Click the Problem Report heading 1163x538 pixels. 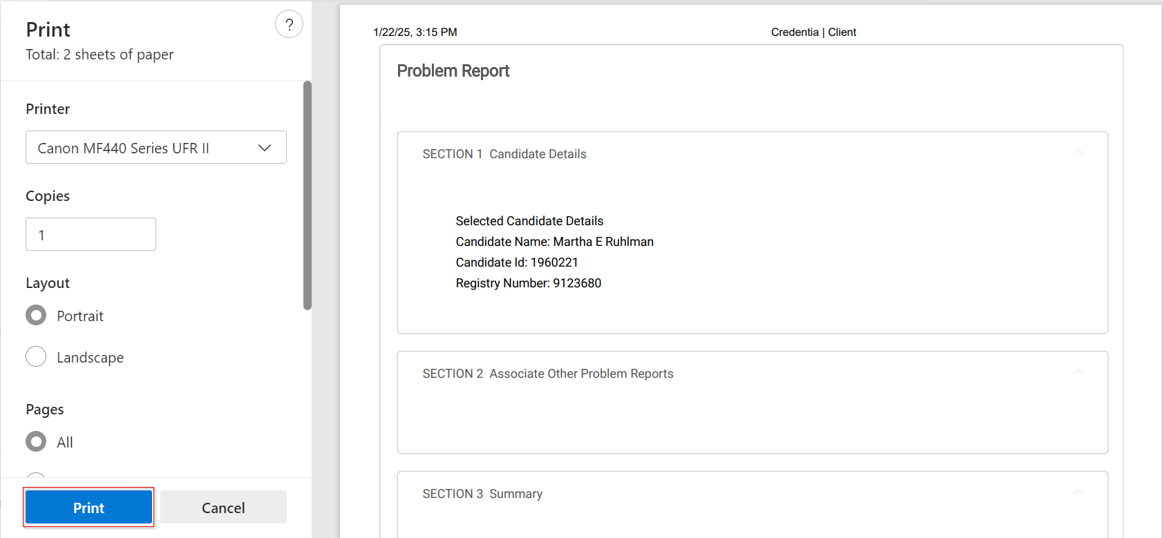click(453, 71)
